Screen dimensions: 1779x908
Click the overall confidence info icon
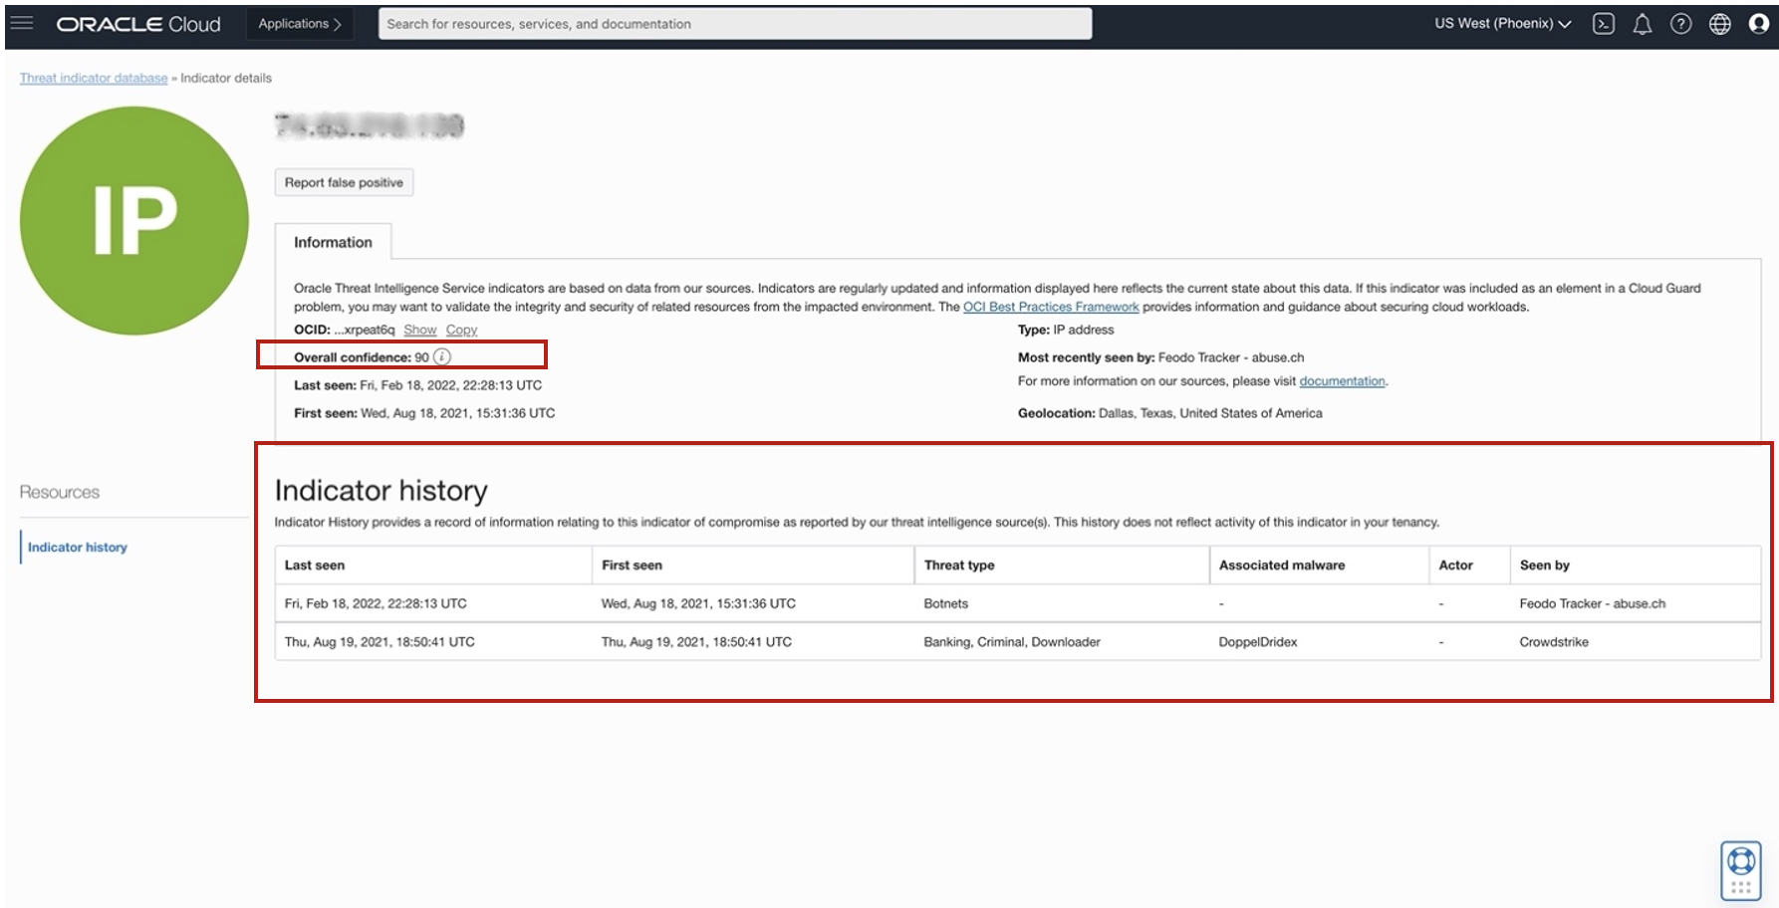(442, 356)
